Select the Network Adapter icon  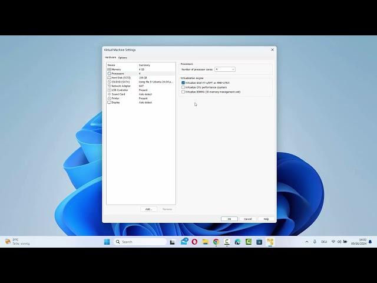tap(109, 86)
